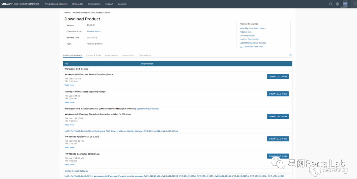Download the Workspace ONE Access upgrade package

[x=278, y=94]
